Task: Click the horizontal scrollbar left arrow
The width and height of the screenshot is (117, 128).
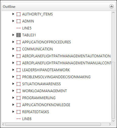Action: click(3, 124)
